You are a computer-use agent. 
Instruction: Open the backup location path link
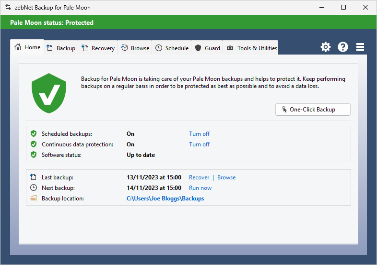point(165,199)
